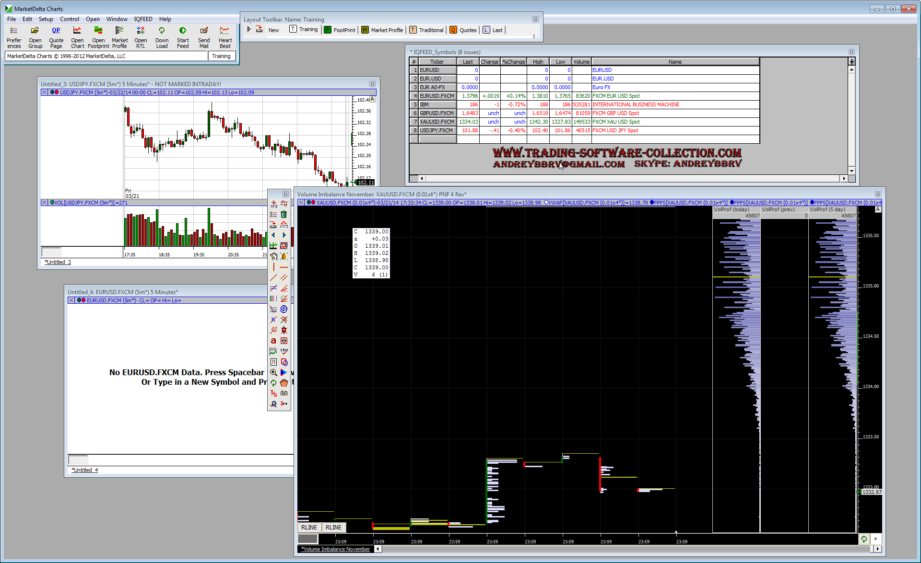The height and width of the screenshot is (563, 921).
Task: Click the camera snapshot tool icon
Action: (x=284, y=393)
